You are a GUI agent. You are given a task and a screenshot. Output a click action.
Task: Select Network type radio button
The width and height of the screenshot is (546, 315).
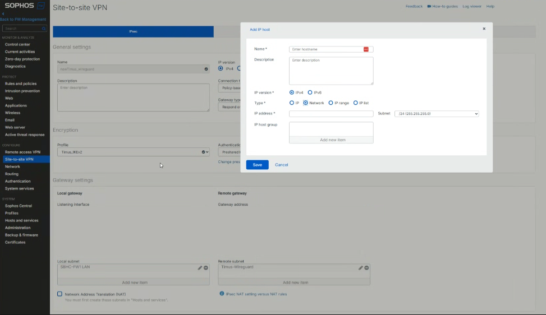pyautogui.click(x=305, y=103)
